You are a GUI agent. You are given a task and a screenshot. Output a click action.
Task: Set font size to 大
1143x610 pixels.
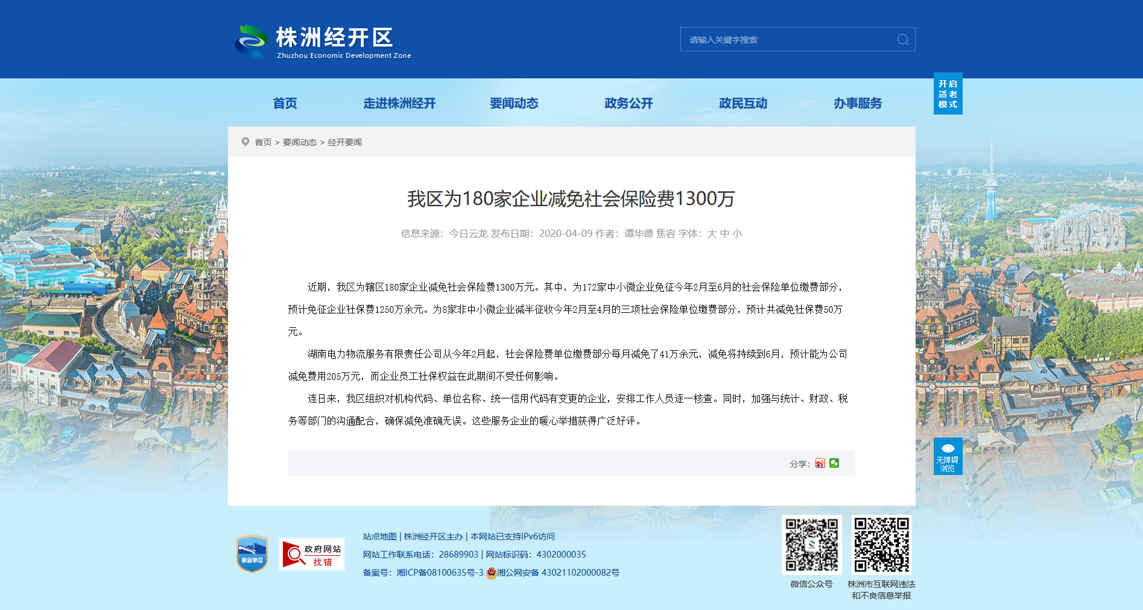tap(712, 233)
